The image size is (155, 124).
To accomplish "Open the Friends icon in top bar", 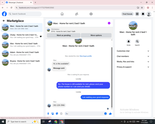I will tap(77, 14).
